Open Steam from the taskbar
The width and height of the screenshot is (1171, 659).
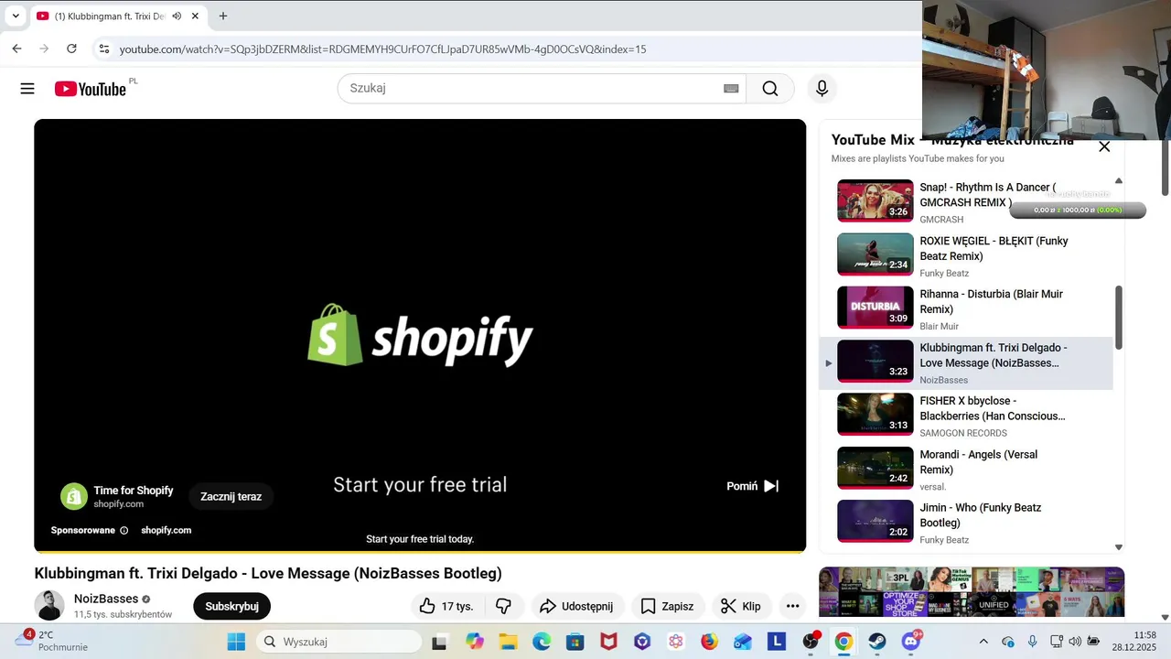tap(877, 642)
